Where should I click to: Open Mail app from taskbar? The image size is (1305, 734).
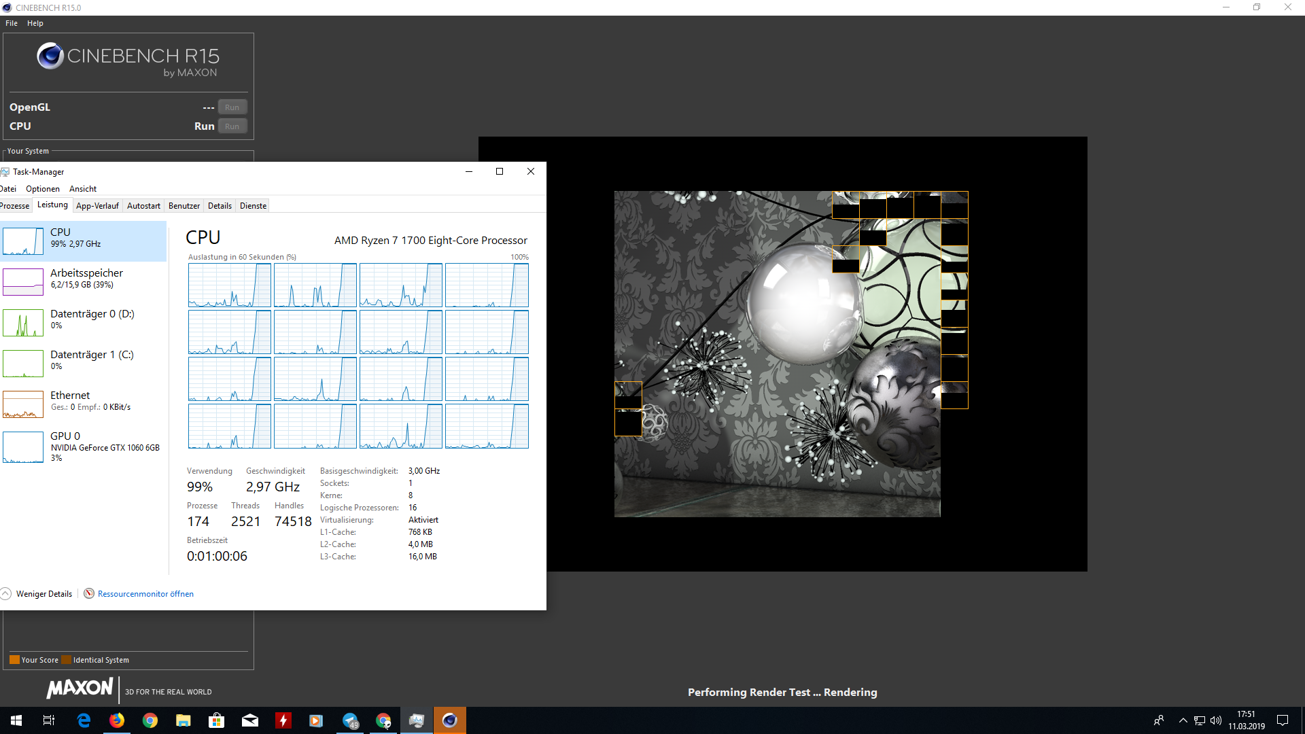pyautogui.click(x=250, y=720)
